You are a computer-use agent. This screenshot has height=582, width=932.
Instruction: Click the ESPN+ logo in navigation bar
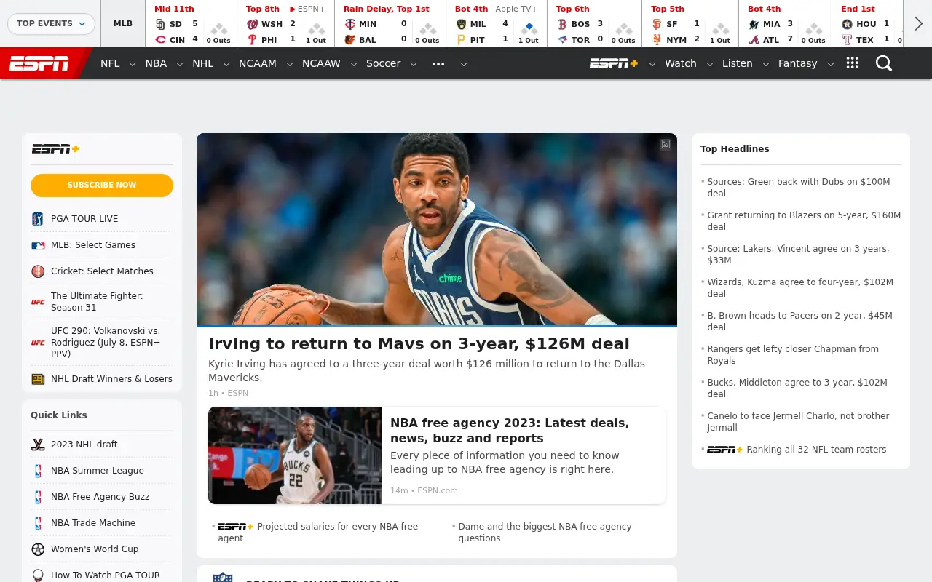pos(614,63)
